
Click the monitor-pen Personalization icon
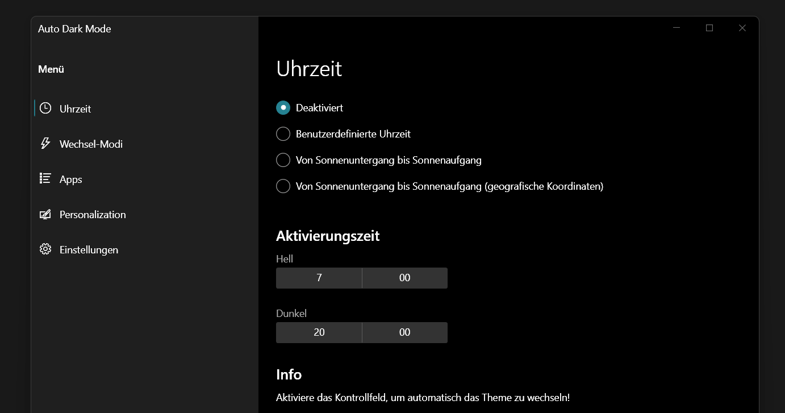click(x=45, y=214)
